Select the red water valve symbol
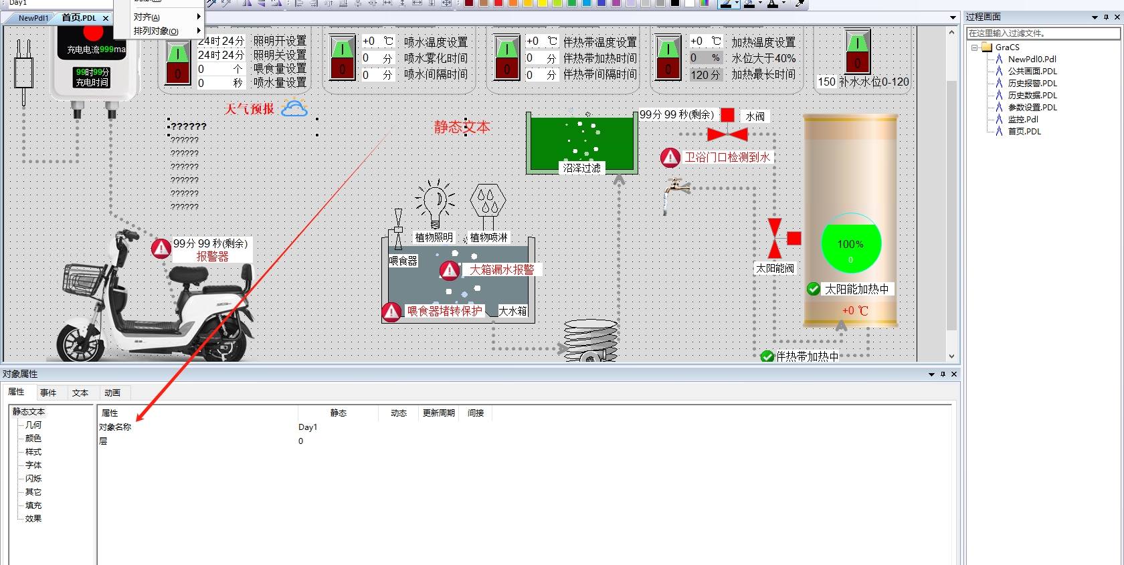Image resolution: width=1124 pixels, height=565 pixels. point(727,134)
